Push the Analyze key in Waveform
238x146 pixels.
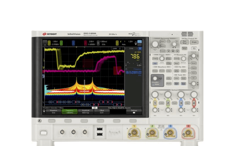point(155,71)
